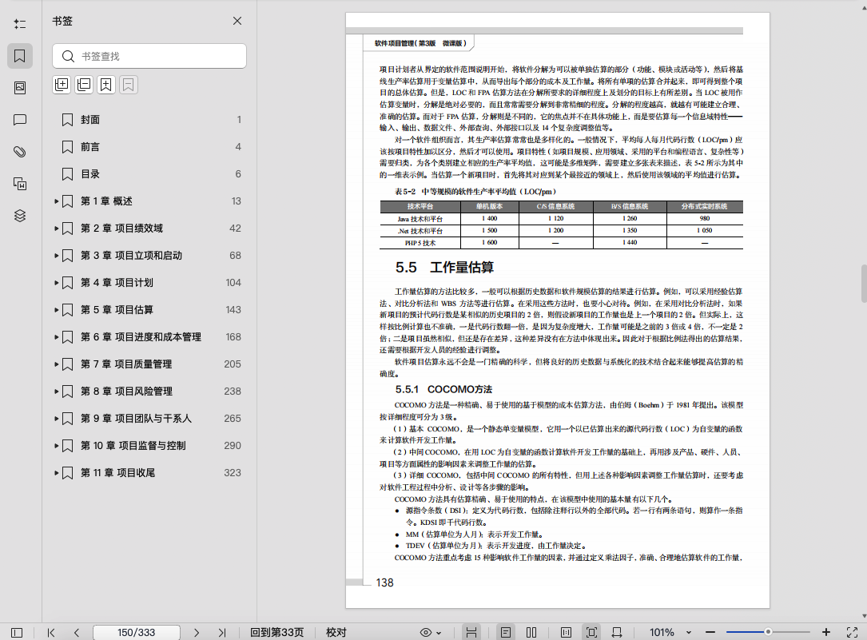Expand the 第 9 章 项目团队与干系人 bookmark

click(x=57, y=419)
